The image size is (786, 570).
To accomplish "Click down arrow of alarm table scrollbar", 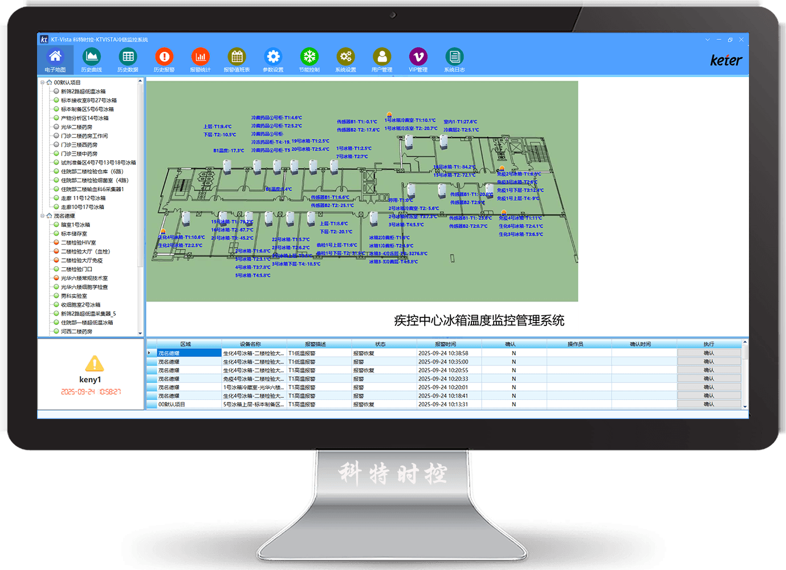I will coord(745,406).
